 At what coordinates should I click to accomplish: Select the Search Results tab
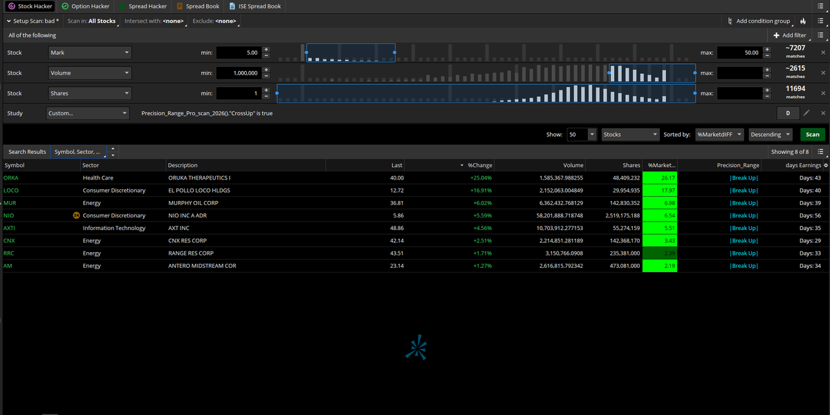(27, 152)
